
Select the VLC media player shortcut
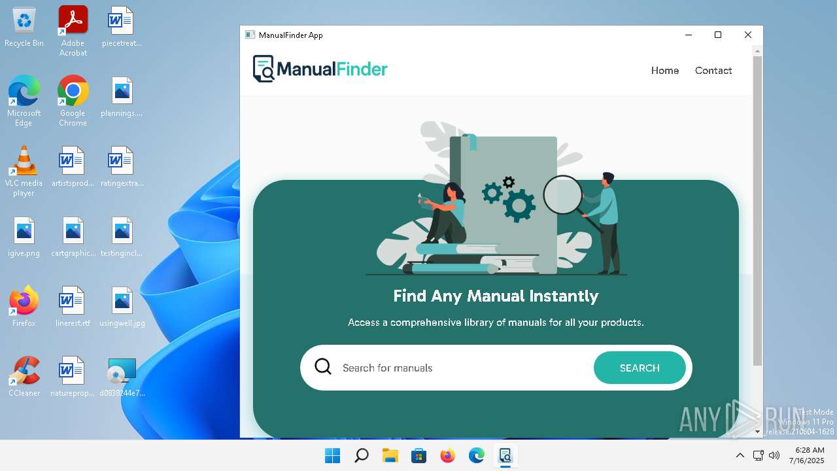pyautogui.click(x=24, y=171)
